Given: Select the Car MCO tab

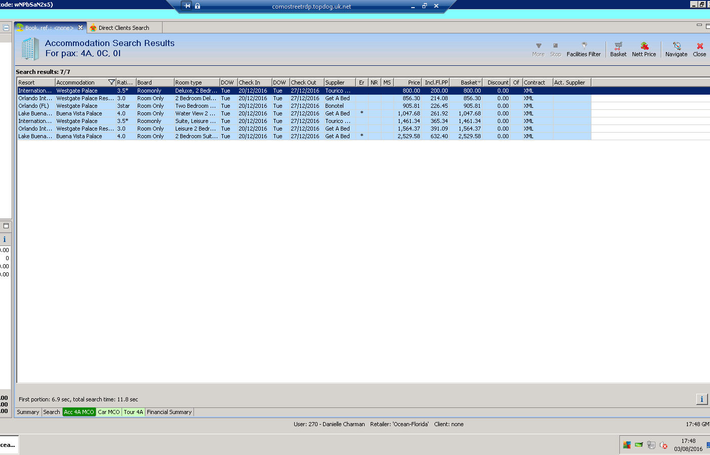Looking at the screenshot, I should pos(109,412).
